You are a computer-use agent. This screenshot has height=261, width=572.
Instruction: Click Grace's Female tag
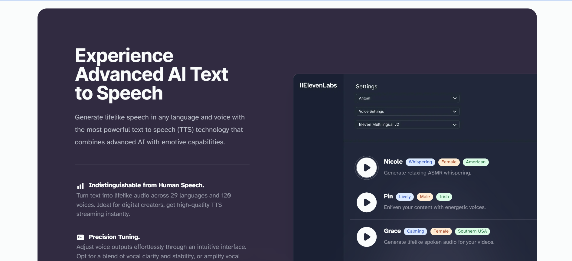(441, 231)
